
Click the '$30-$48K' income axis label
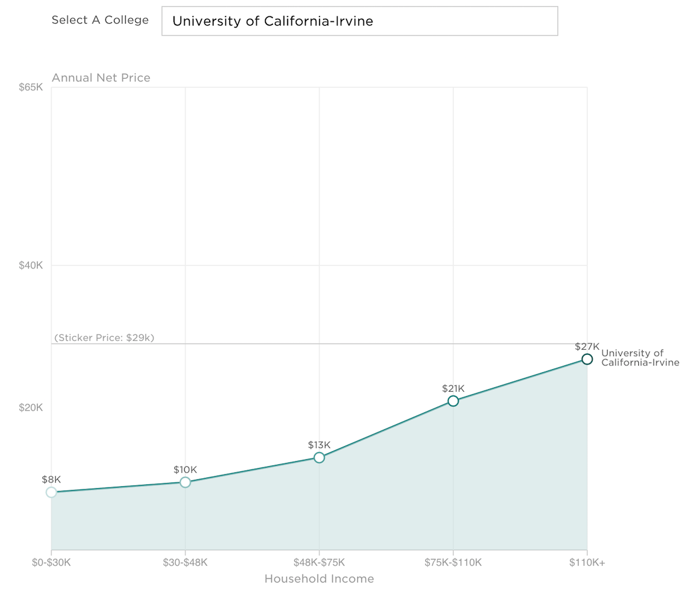(x=185, y=563)
